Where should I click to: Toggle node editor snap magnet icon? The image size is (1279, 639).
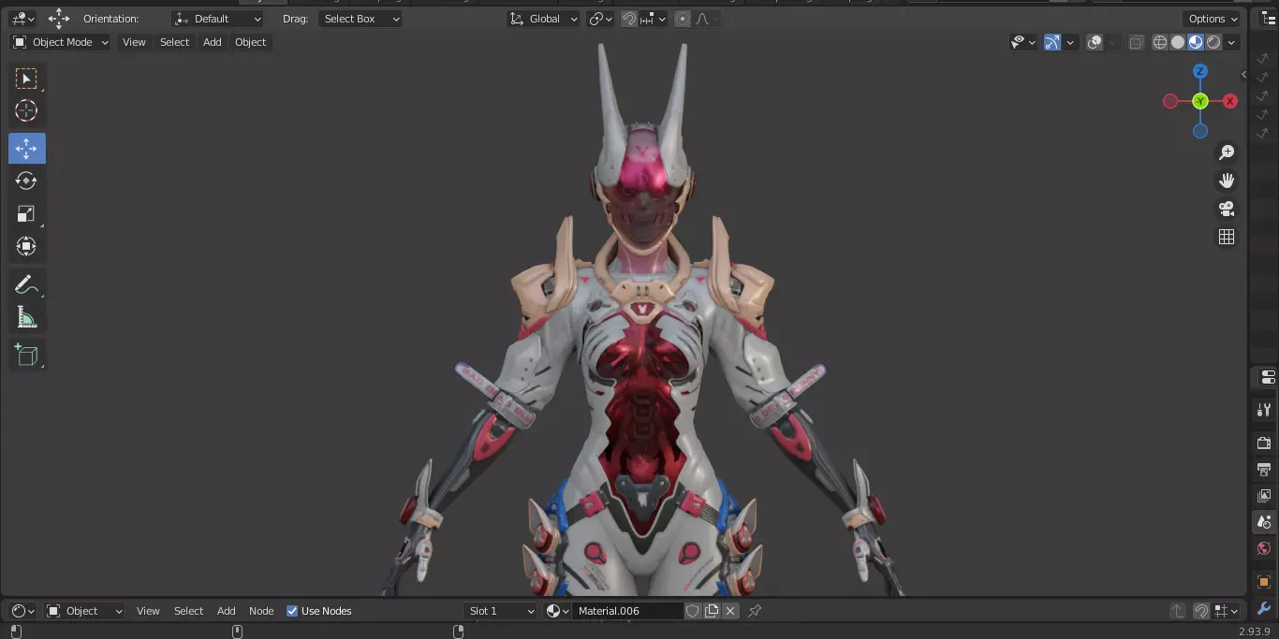pyautogui.click(x=1201, y=611)
